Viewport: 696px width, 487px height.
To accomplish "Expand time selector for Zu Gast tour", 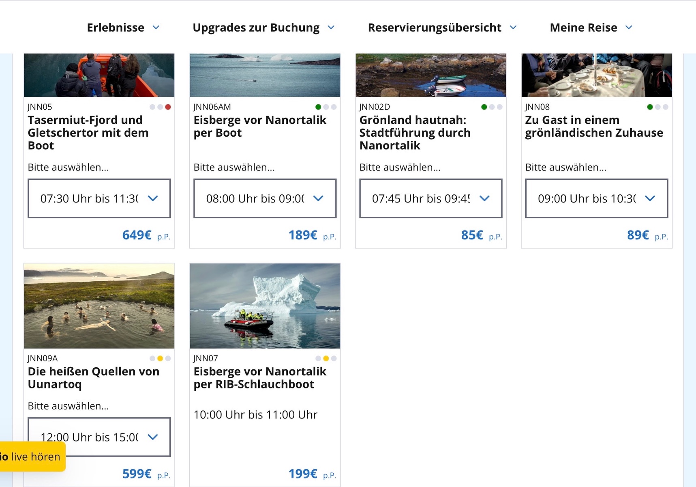I will [x=597, y=198].
